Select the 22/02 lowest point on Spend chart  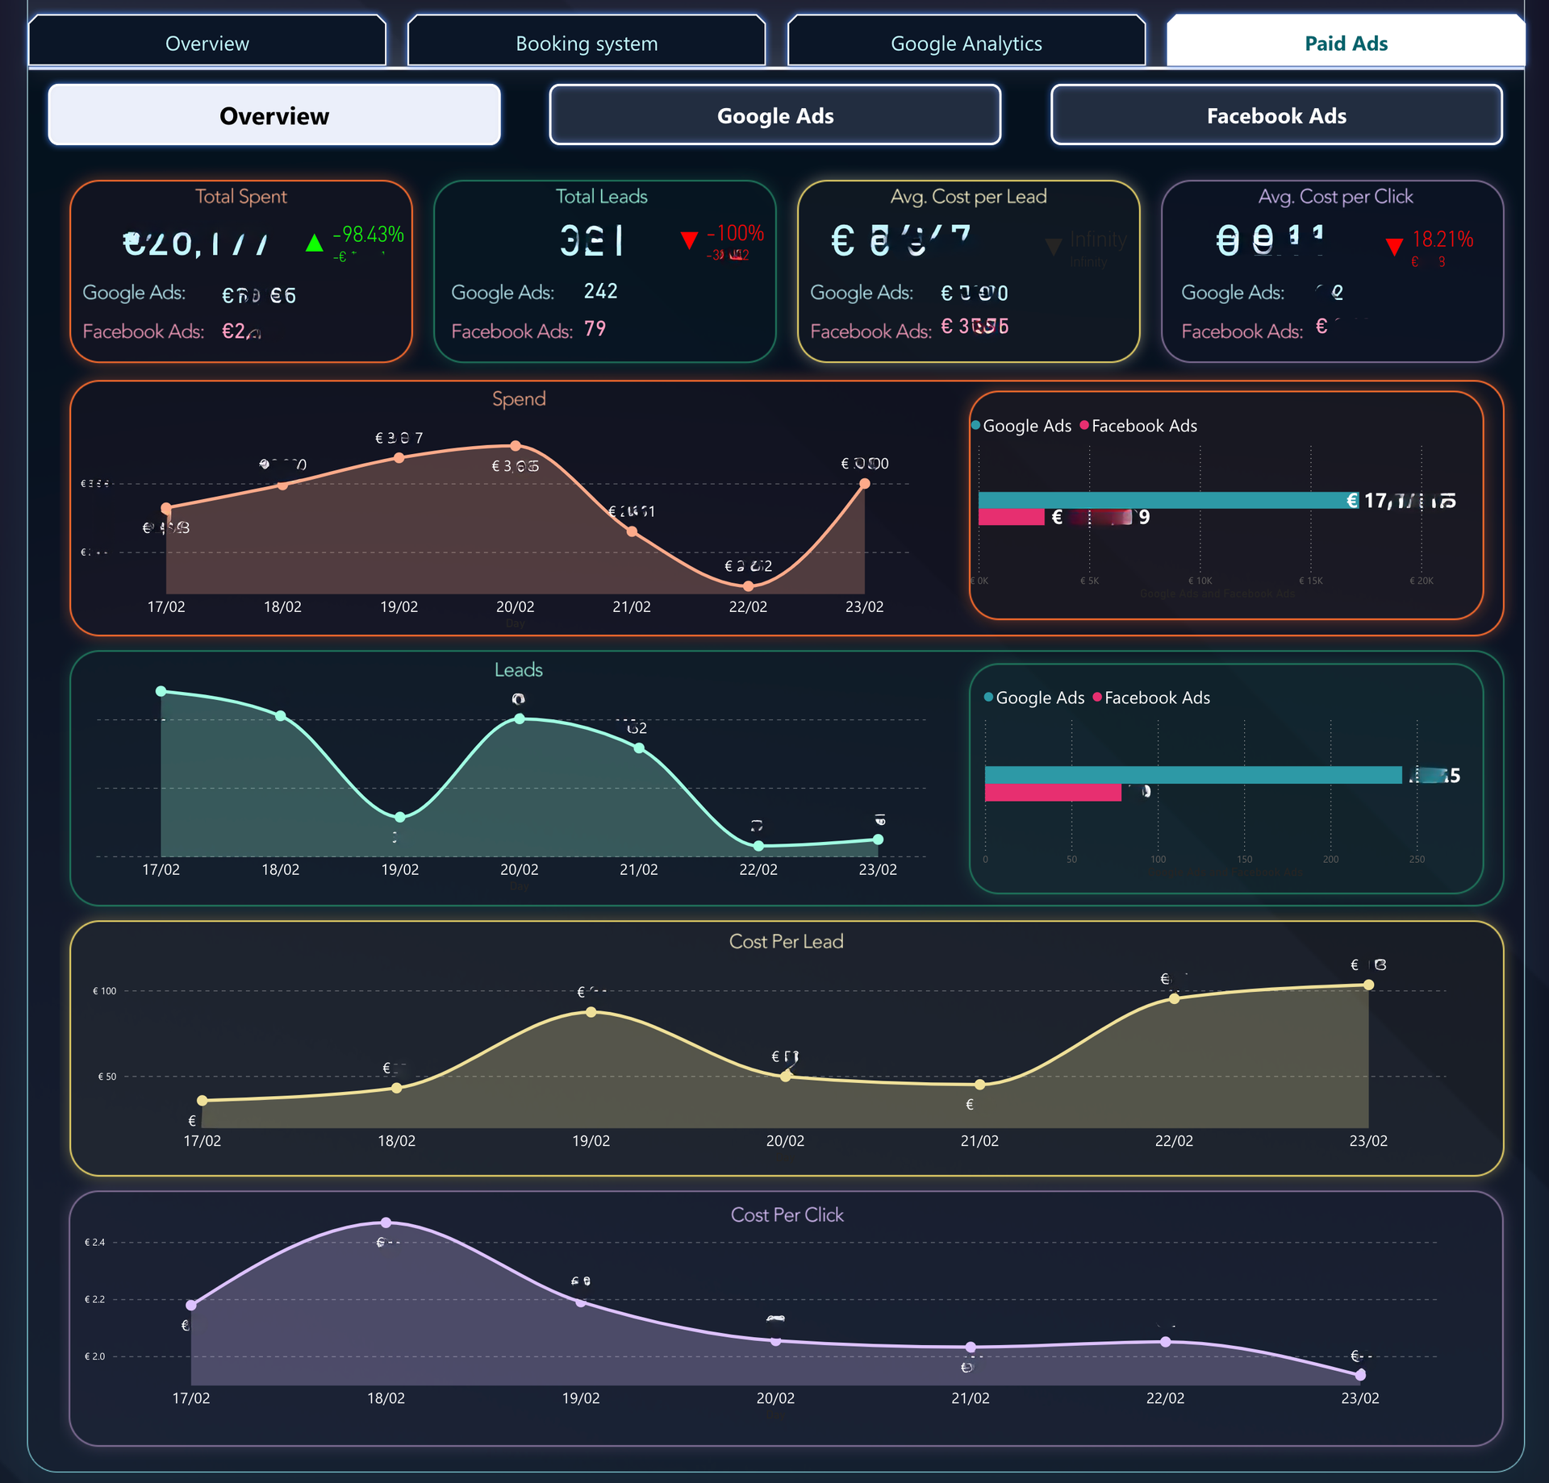tap(748, 586)
